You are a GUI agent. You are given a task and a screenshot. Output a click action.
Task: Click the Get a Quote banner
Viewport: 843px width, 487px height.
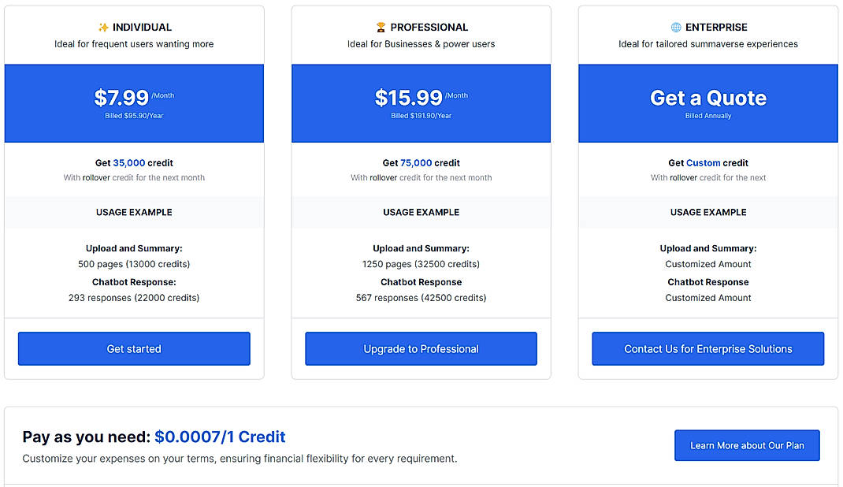coord(707,99)
